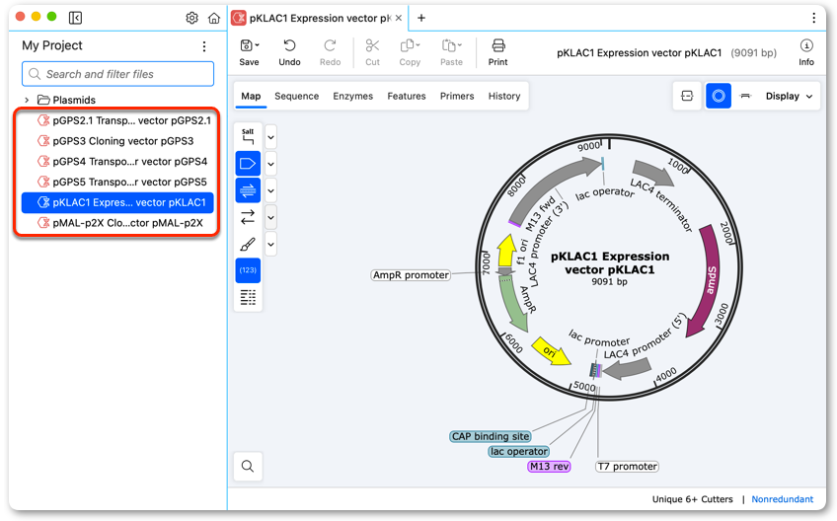Open pGPS3 Cloning vector file
Image resolution: width=837 pixels, height=521 pixels.
pyautogui.click(x=117, y=141)
